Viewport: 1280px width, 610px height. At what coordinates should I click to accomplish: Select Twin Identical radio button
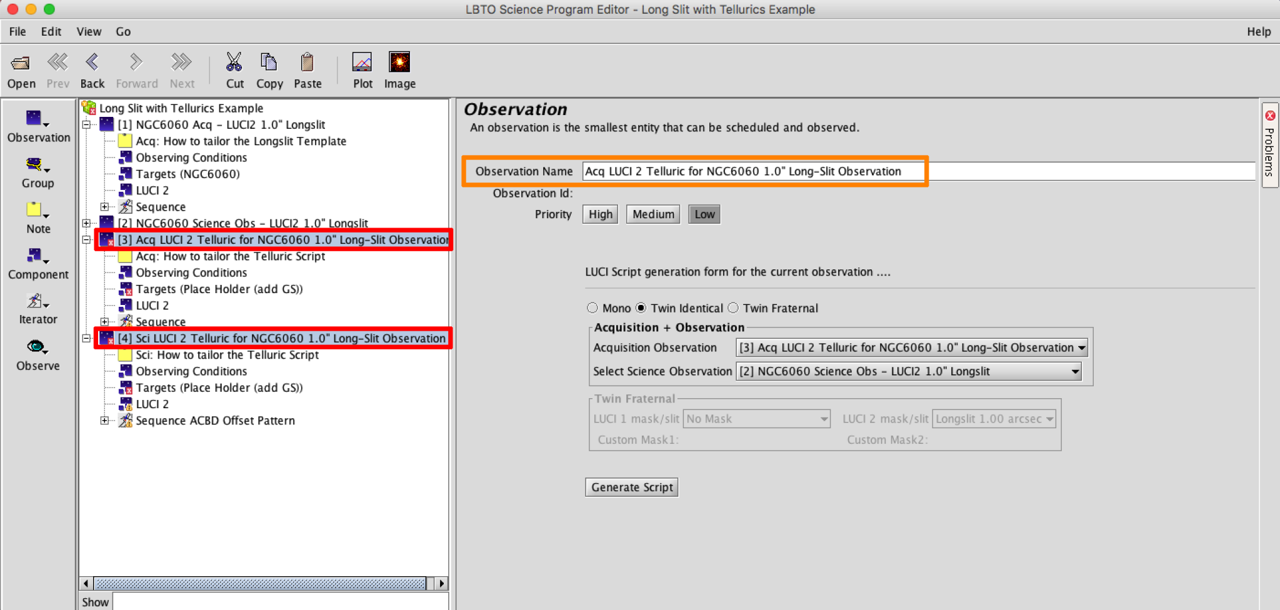point(641,308)
